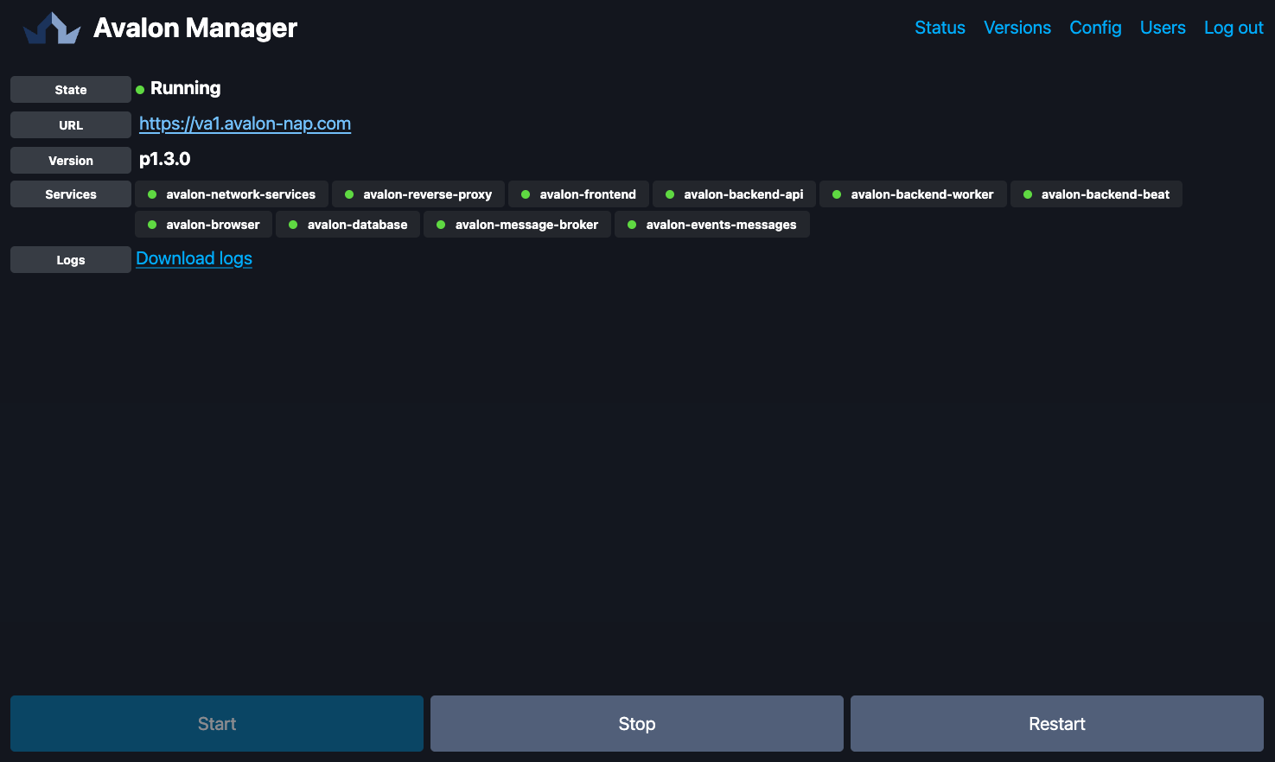Click the avalon-frontend green status dot
The height and width of the screenshot is (762, 1275).
pos(526,194)
